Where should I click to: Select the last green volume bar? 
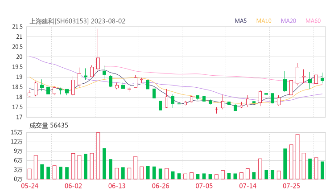(x=322, y=170)
